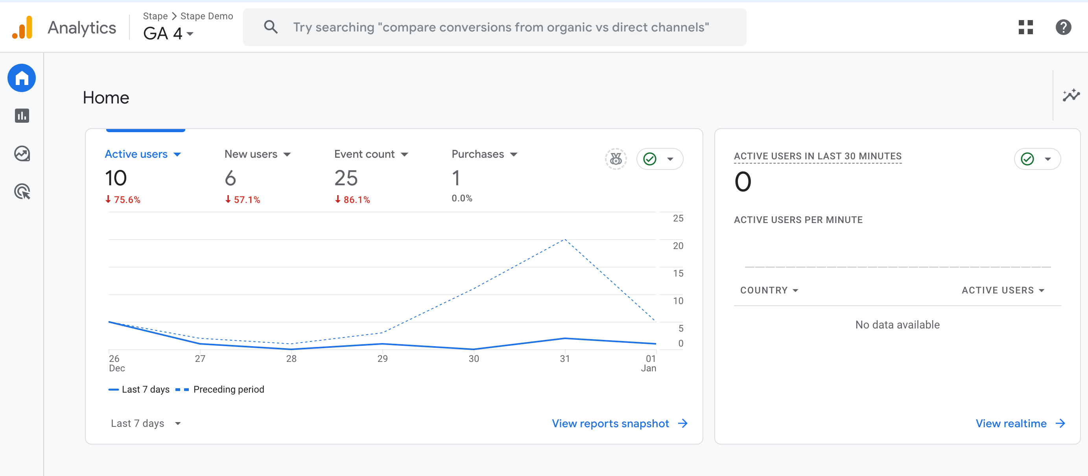Image resolution: width=1088 pixels, height=476 pixels.
Task: Click the 01 Jan axis label
Action: pyautogui.click(x=648, y=363)
